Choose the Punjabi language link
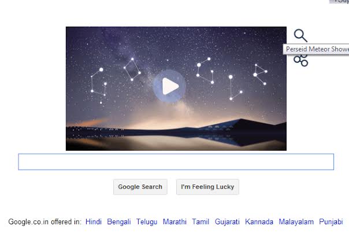Viewport: 349px width, 248px height. 331,222
